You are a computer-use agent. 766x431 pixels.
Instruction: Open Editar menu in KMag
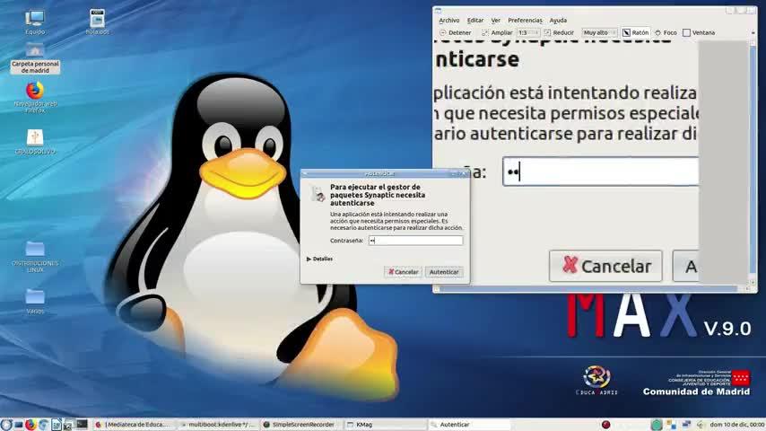click(x=474, y=20)
